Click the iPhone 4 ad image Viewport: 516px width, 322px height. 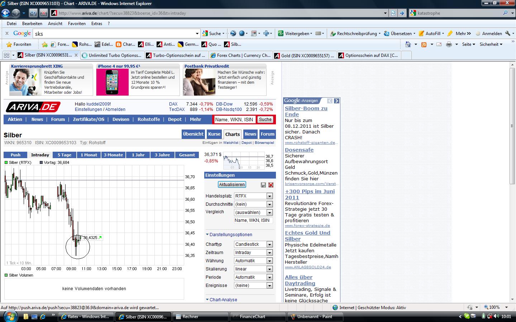pyautogui.click(x=112, y=82)
